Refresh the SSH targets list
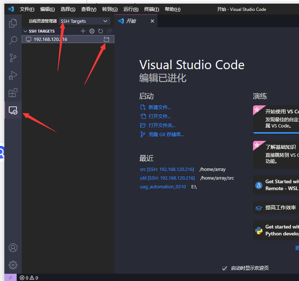 (x=101, y=31)
